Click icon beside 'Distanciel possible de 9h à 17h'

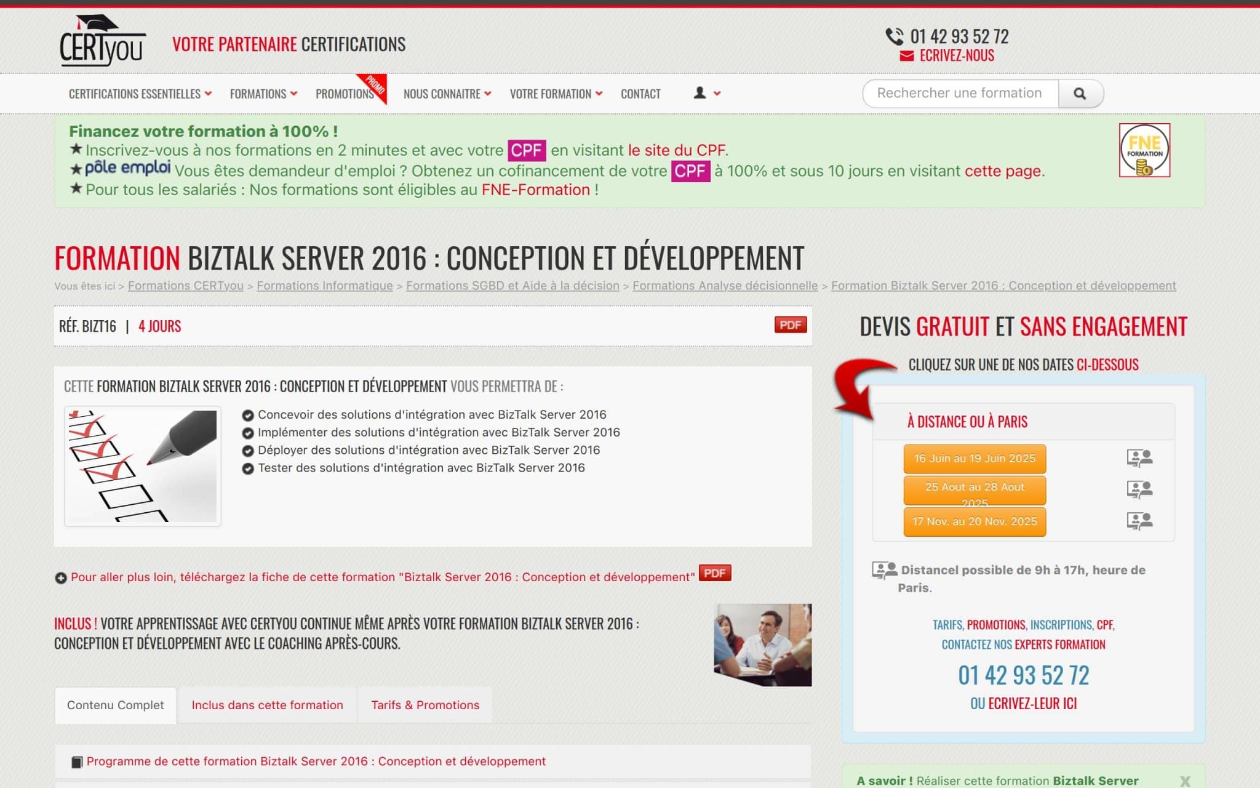pyautogui.click(x=884, y=570)
